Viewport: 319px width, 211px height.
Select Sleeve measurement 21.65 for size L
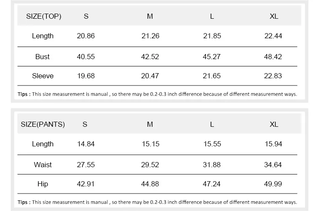tap(212, 76)
